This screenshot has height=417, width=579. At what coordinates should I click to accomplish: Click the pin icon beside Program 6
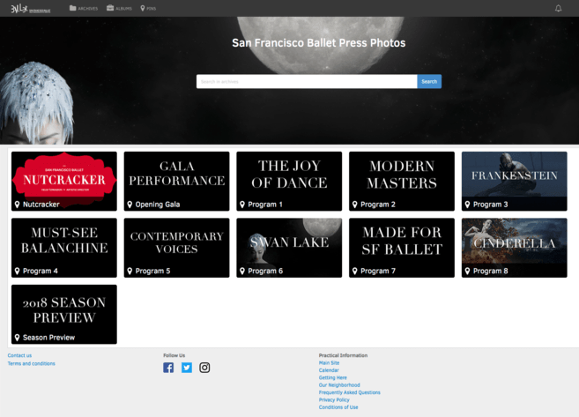coord(242,272)
